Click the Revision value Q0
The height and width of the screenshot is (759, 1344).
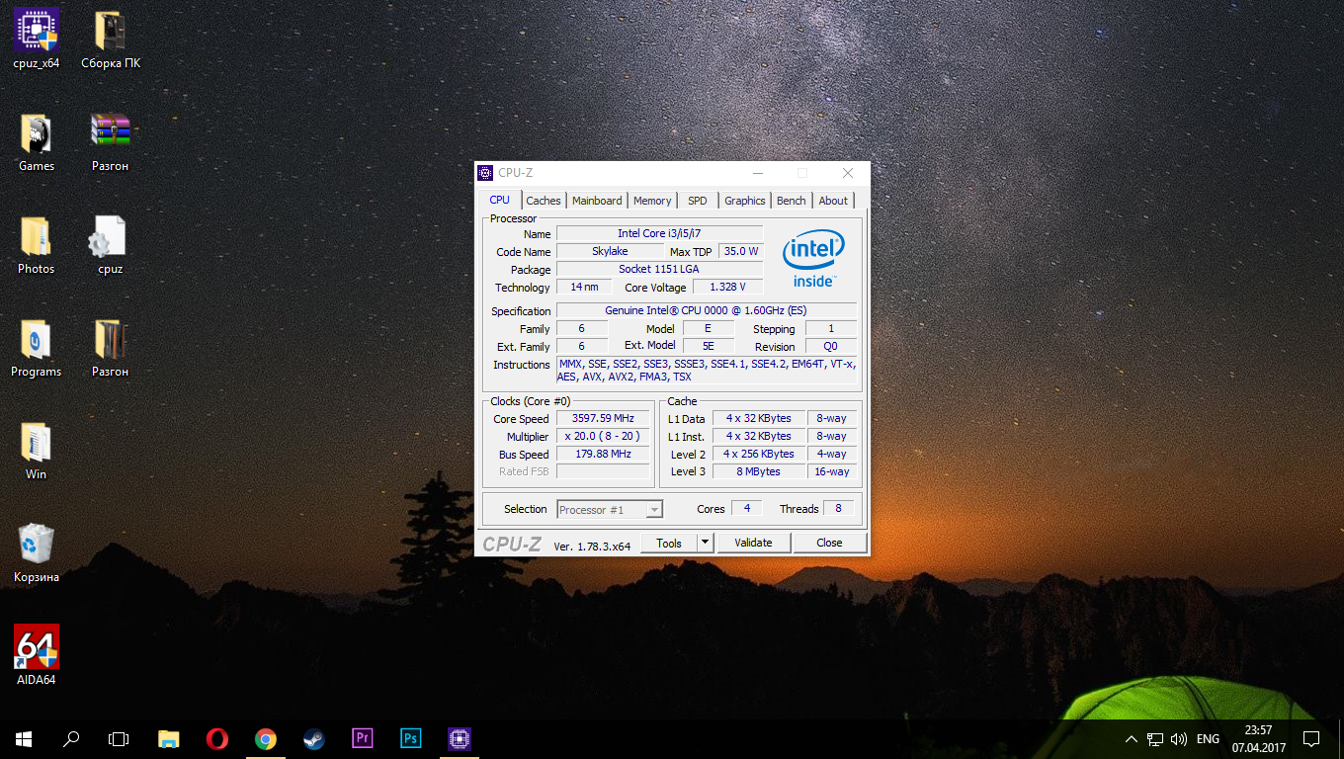(831, 346)
